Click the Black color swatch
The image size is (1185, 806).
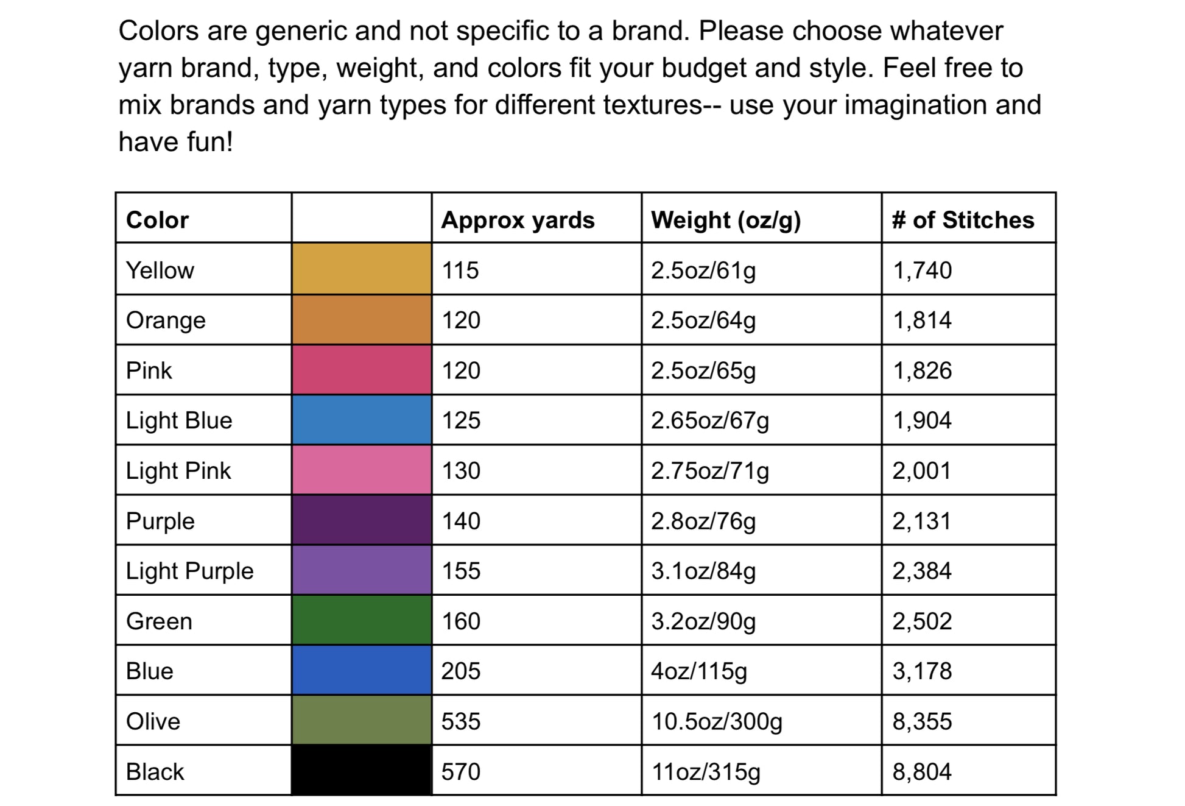[361, 771]
